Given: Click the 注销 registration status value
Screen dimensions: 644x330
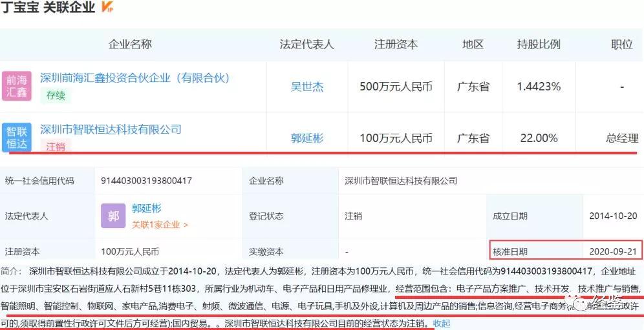Looking at the screenshot, I should point(353,216).
